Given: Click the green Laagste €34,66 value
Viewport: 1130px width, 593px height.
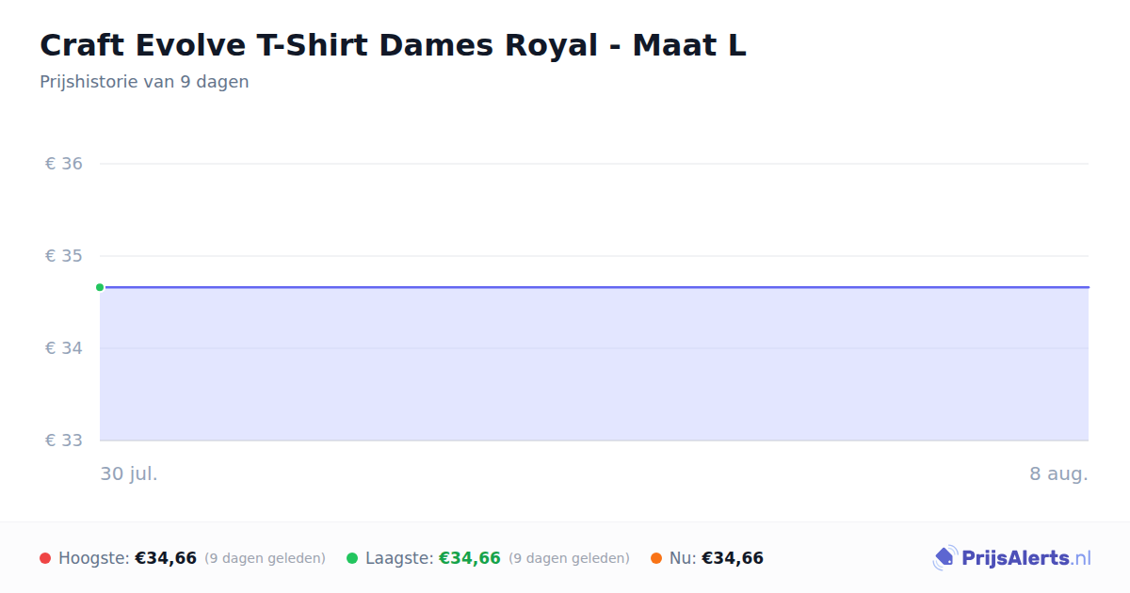Looking at the screenshot, I should [470, 558].
